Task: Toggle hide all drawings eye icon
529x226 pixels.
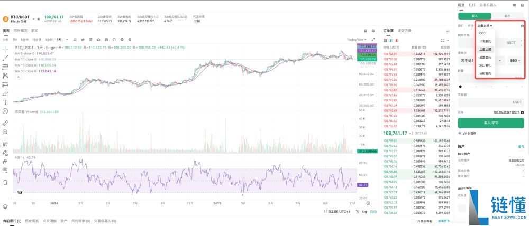Action: [5, 171]
